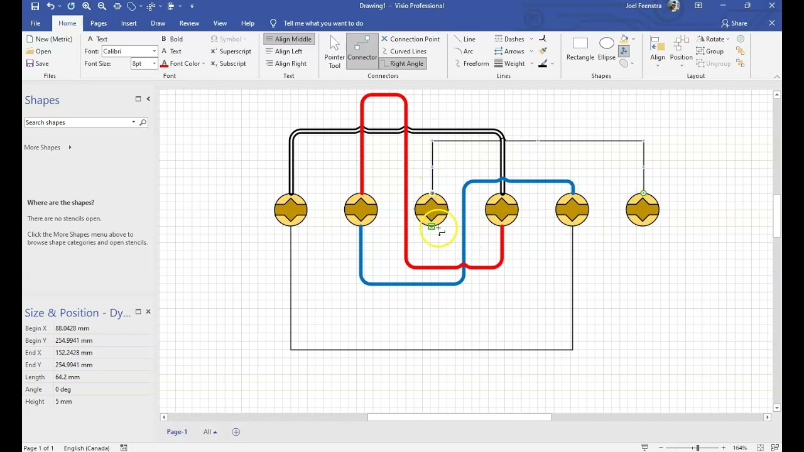Open the Arrows dropdown
Image resolution: width=804 pixels, height=452 pixels.
pyautogui.click(x=531, y=51)
